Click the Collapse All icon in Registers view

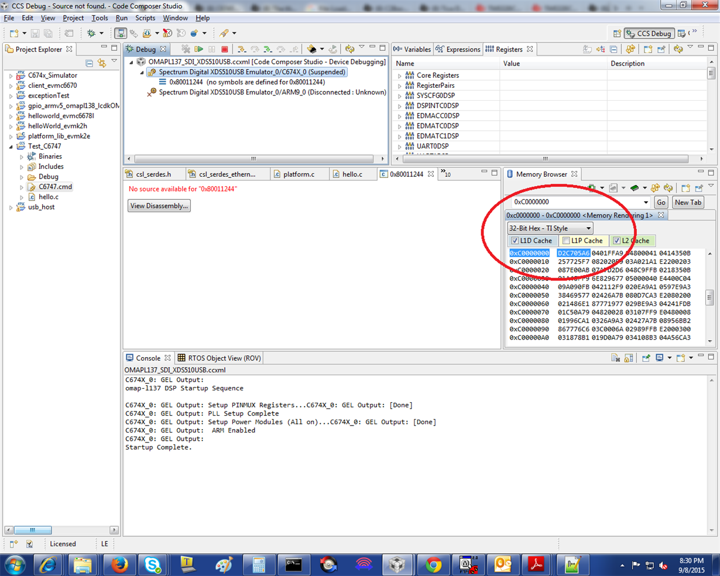pyautogui.click(x=613, y=49)
